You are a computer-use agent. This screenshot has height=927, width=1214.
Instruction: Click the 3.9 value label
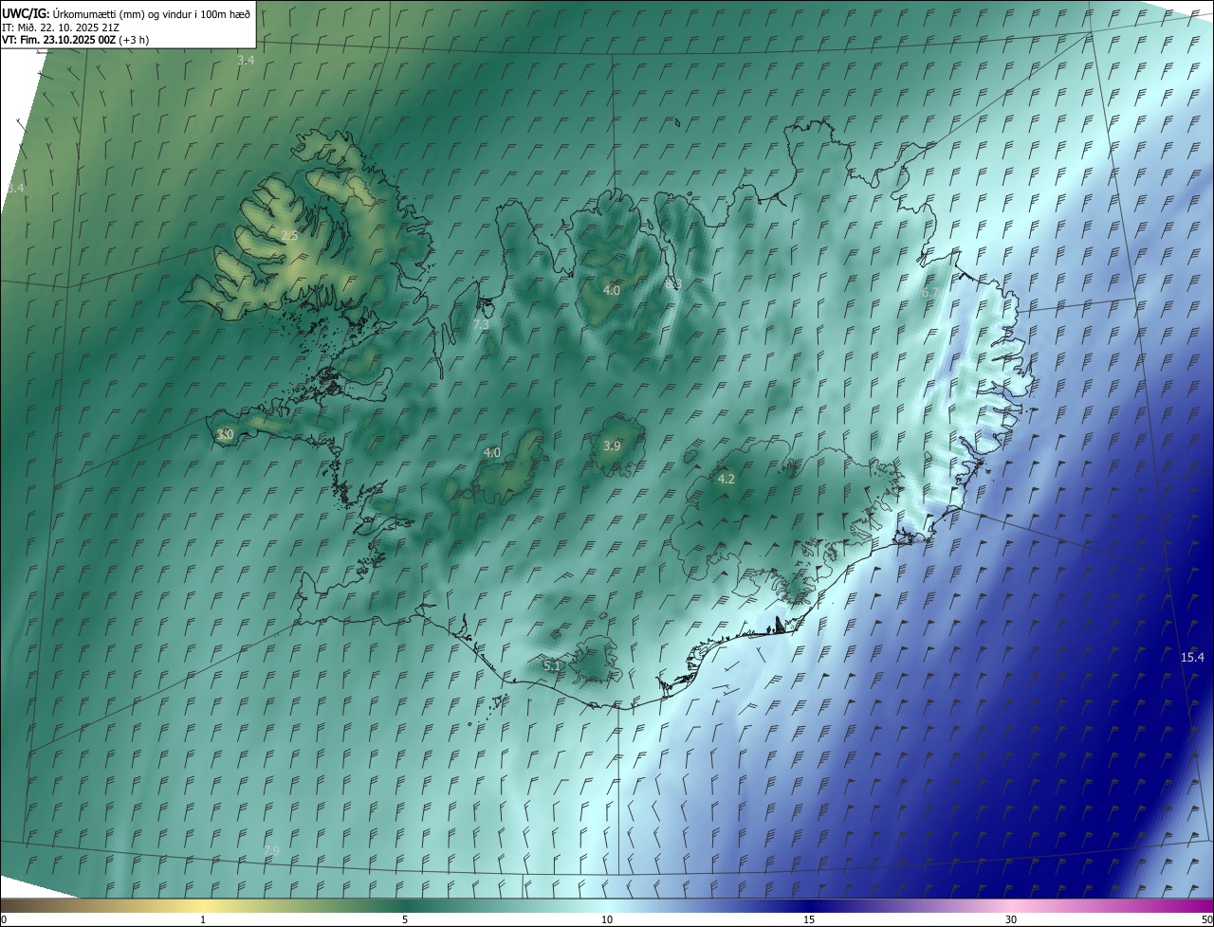pyautogui.click(x=612, y=445)
